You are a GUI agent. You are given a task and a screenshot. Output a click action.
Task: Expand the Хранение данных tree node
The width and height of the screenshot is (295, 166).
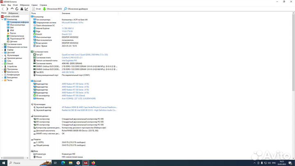tap(2, 58)
